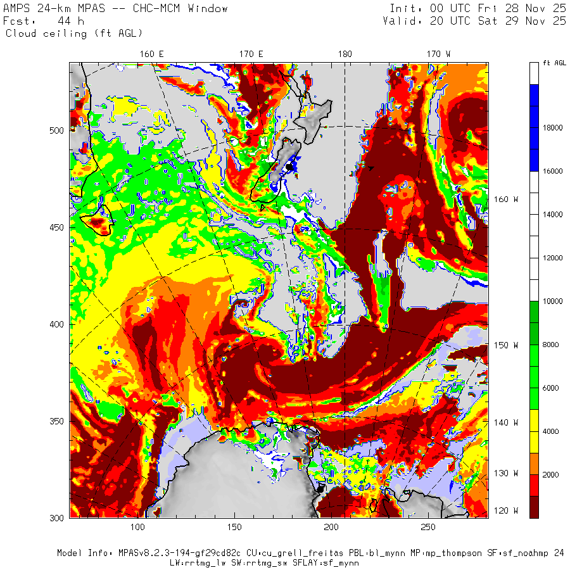Pick the white segment at the colorbar top

534,74
